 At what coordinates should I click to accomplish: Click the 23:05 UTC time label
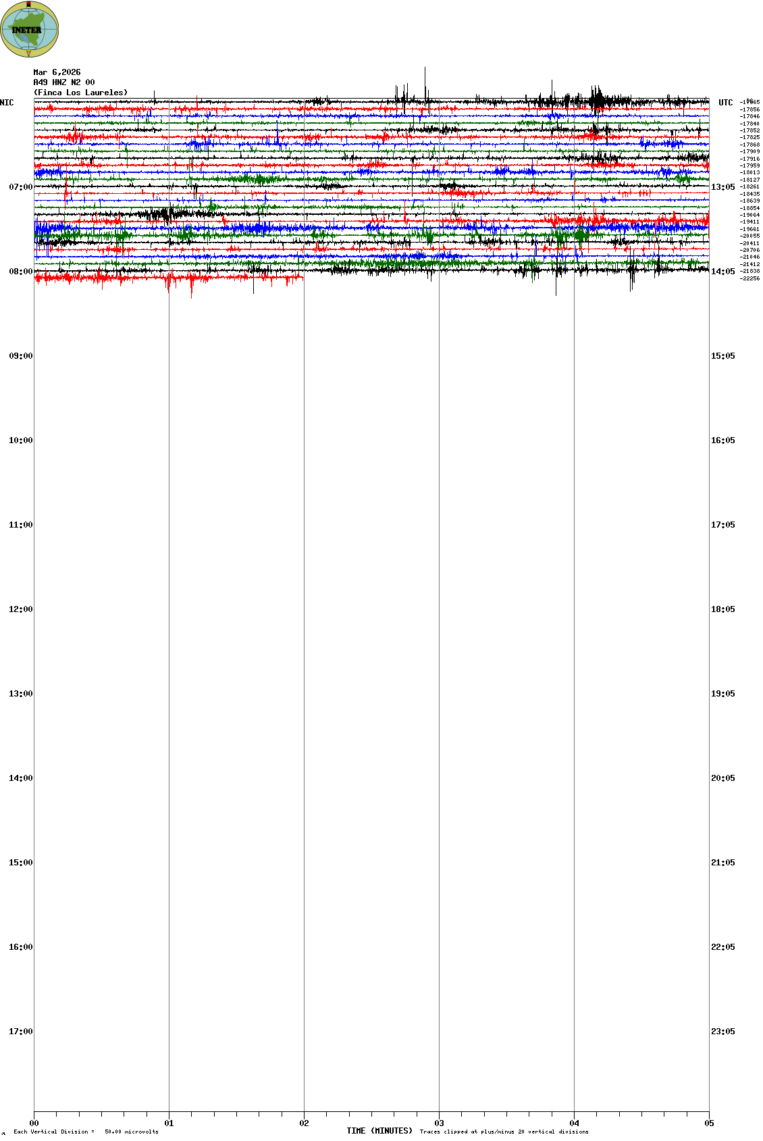click(x=722, y=1032)
